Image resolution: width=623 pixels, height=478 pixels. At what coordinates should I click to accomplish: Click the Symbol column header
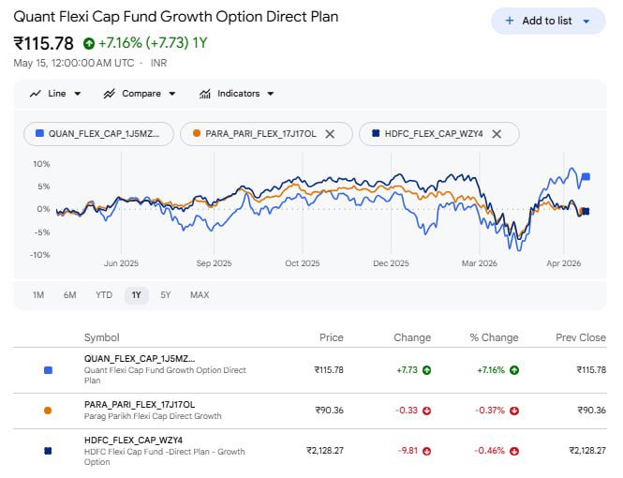click(102, 337)
